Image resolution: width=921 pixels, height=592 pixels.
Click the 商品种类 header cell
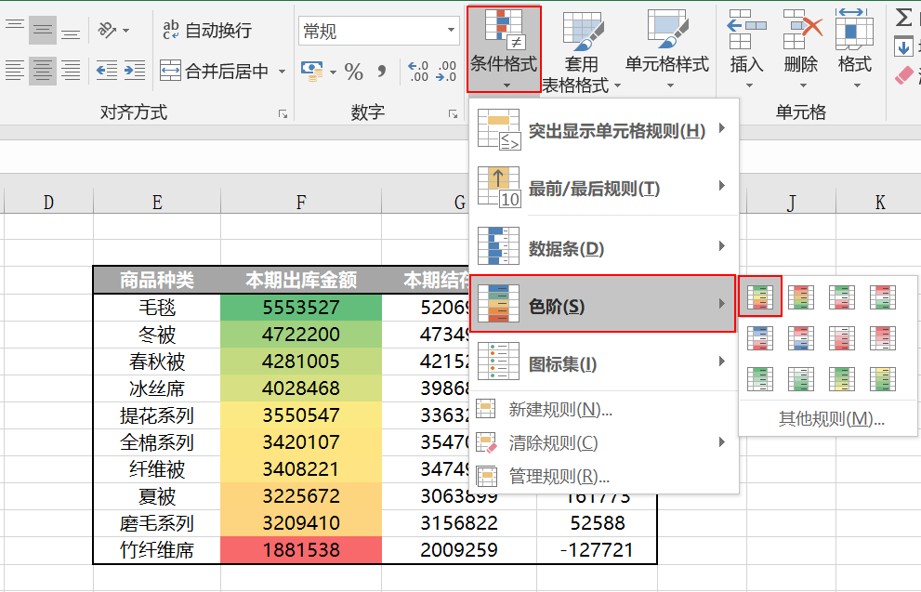pos(157,280)
